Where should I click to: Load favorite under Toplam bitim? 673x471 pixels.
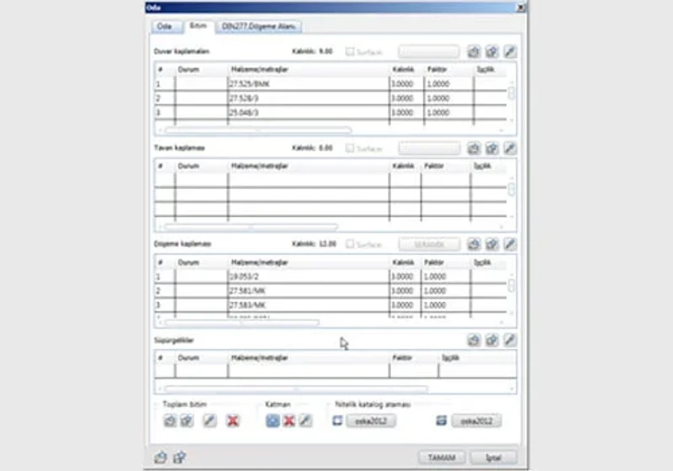170,421
